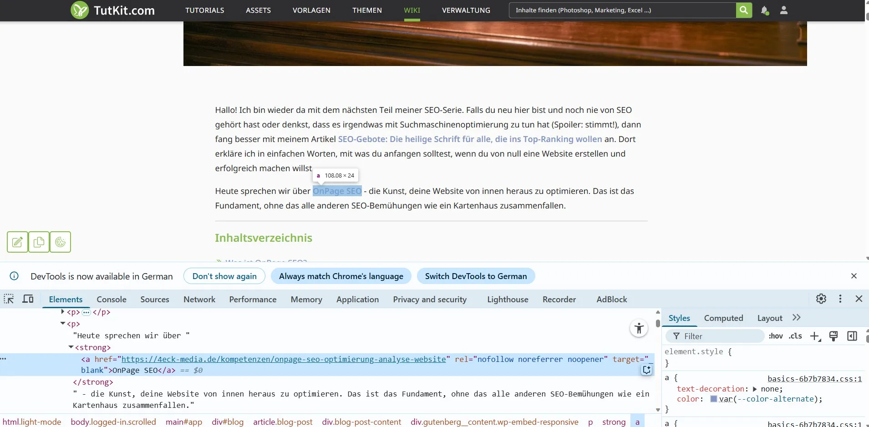Screen dimensions: 869x427
Task: Activate the DevTools element inspector picker
Action: click(x=9, y=299)
